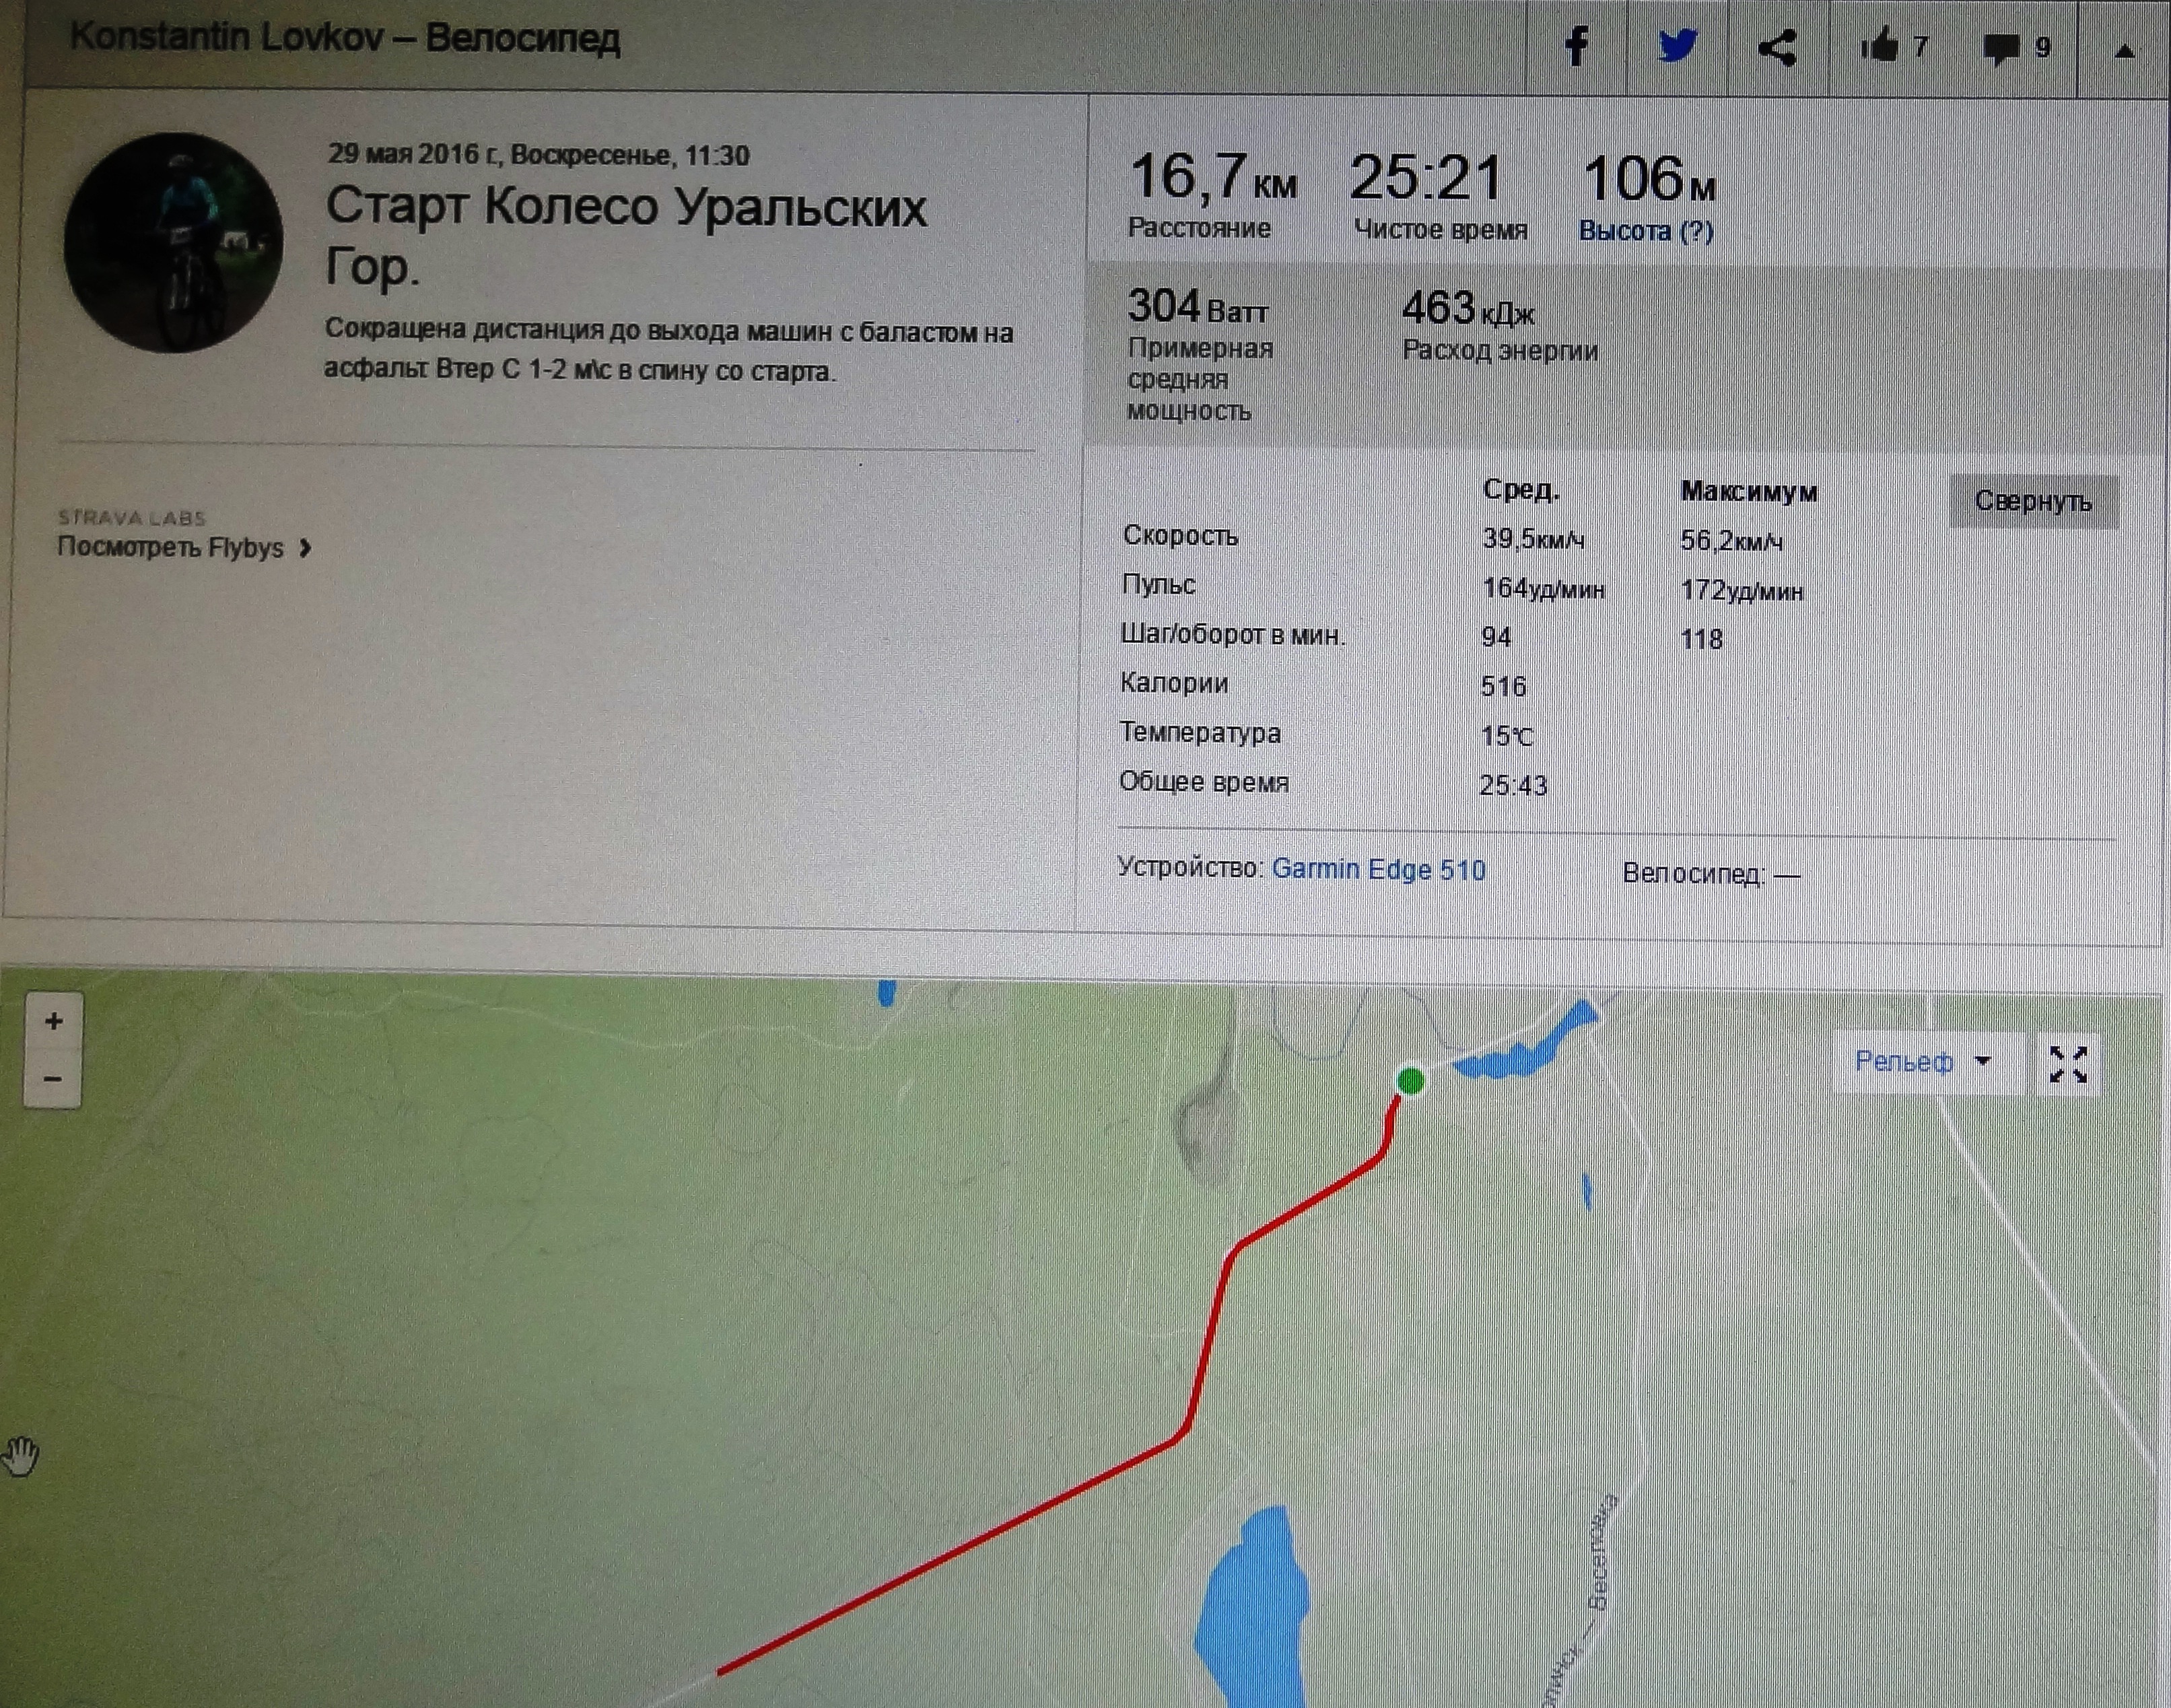2171x1708 pixels.
Task: Zoom out the map with minus
Action: 53,1078
